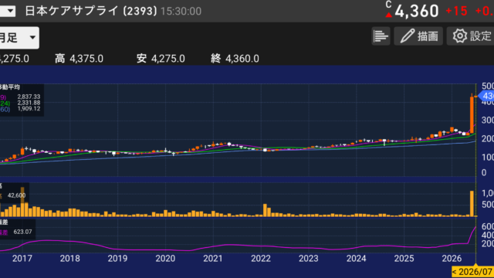494x278 pixels.
Task: Open the horizontal bars display icon
Action: pos(381,36)
